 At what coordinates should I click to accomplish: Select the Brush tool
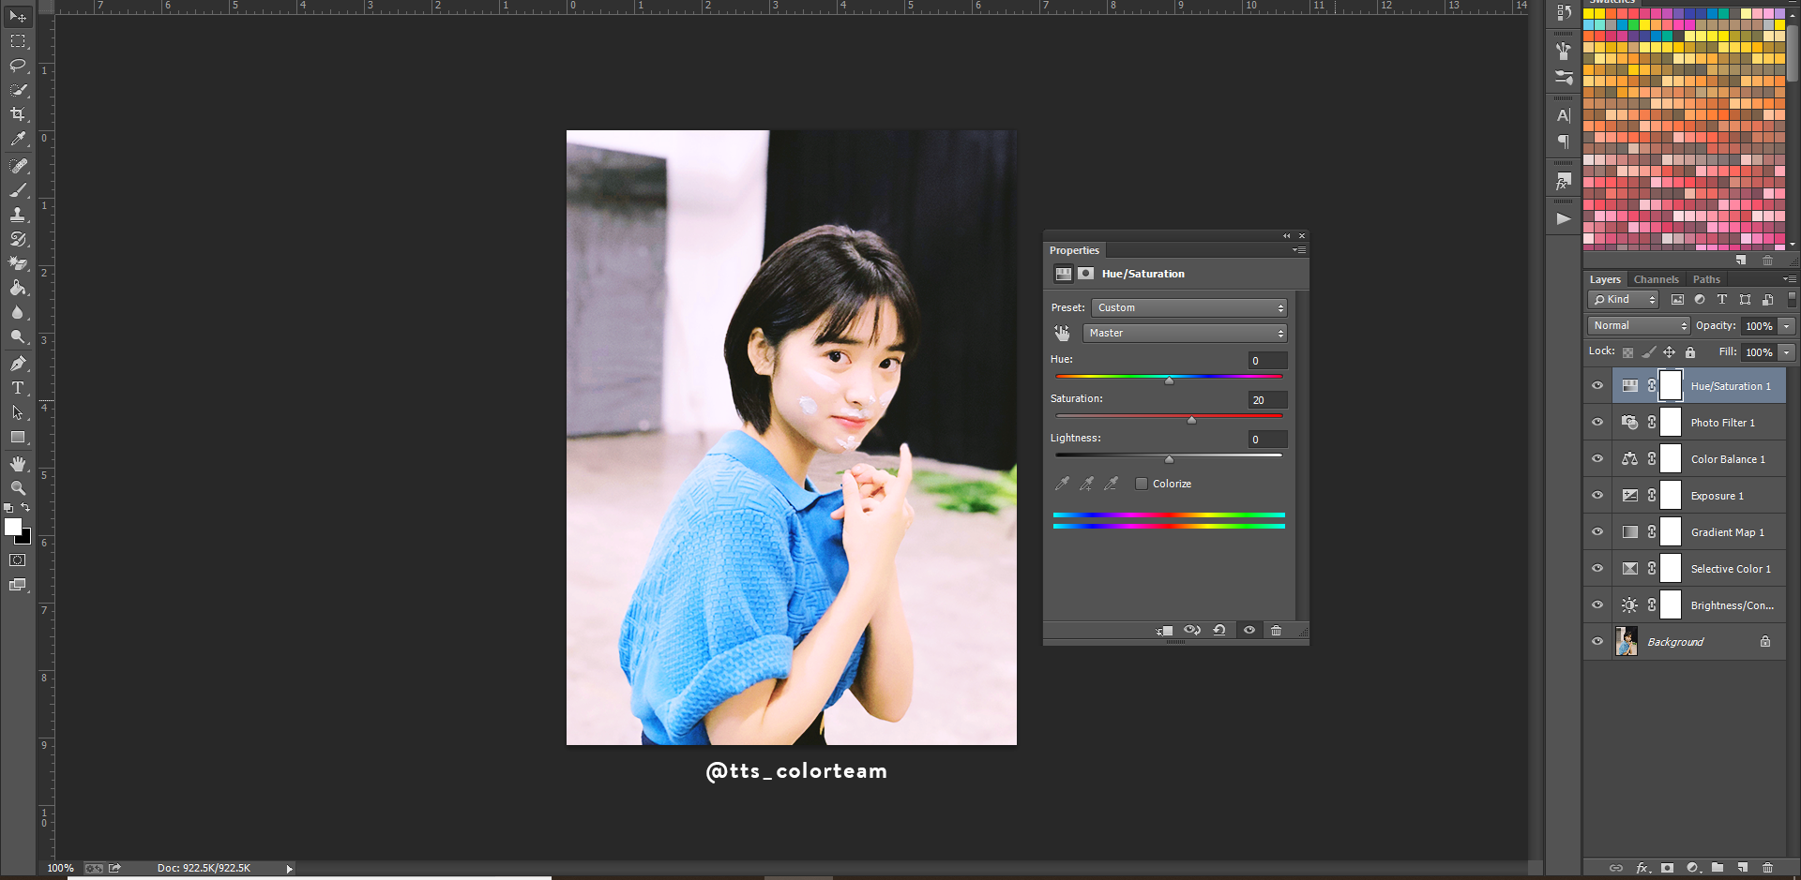pos(18,190)
